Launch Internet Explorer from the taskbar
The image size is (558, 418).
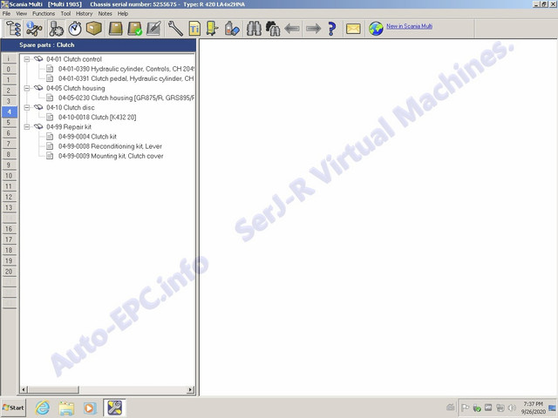coord(43,408)
